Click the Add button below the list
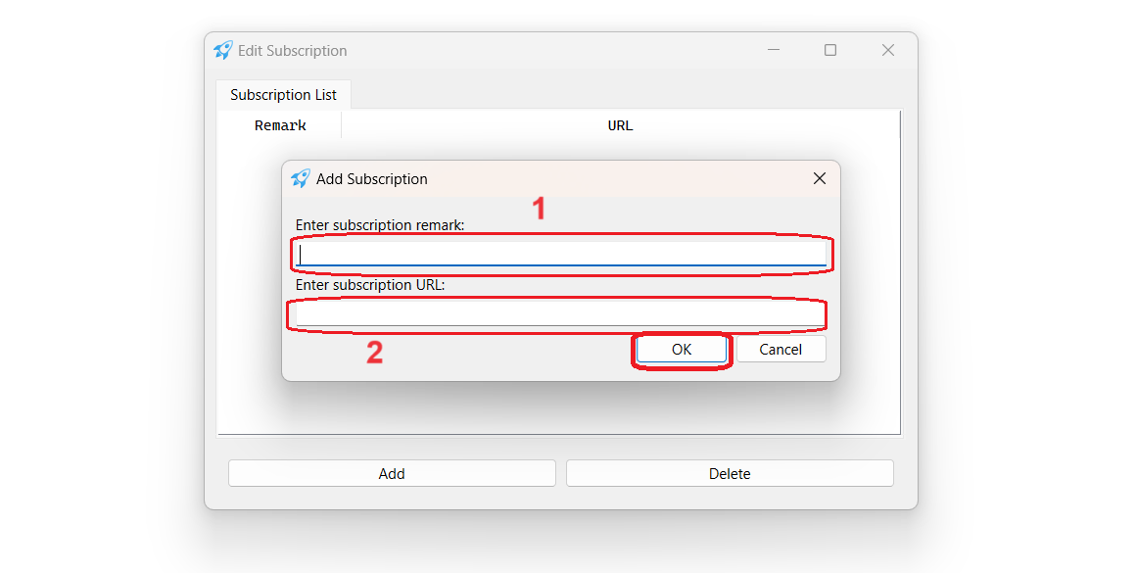The image size is (1135, 573). (392, 473)
